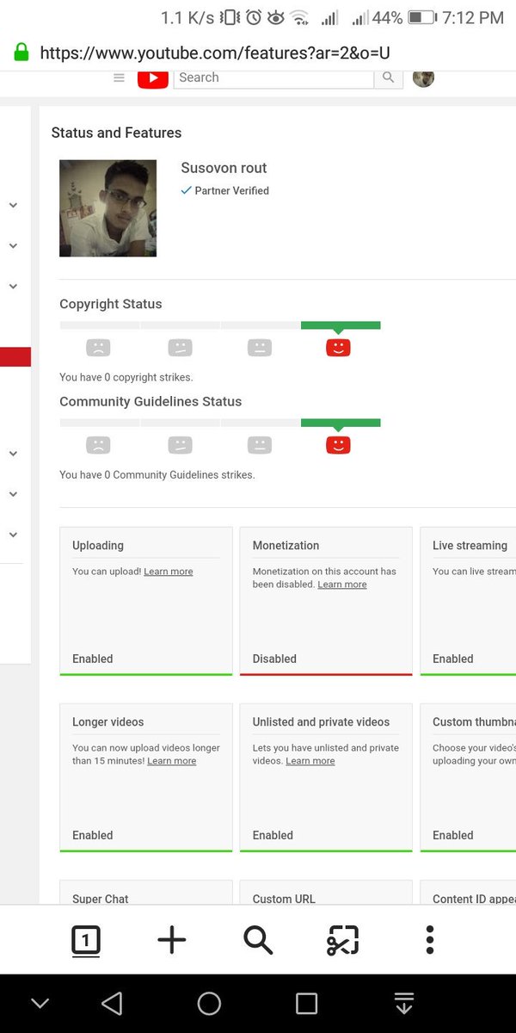Image resolution: width=516 pixels, height=1033 pixels.
Task: Tap the Android recent apps button
Action: 307,1003
